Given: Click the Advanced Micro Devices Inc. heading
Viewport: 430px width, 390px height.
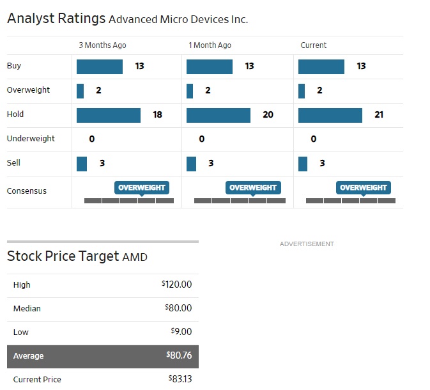Looking at the screenshot, I should coord(178,19).
